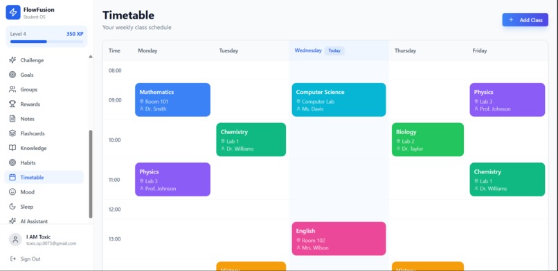
Task: Click the Sleep moon icon
Action: tap(12, 206)
